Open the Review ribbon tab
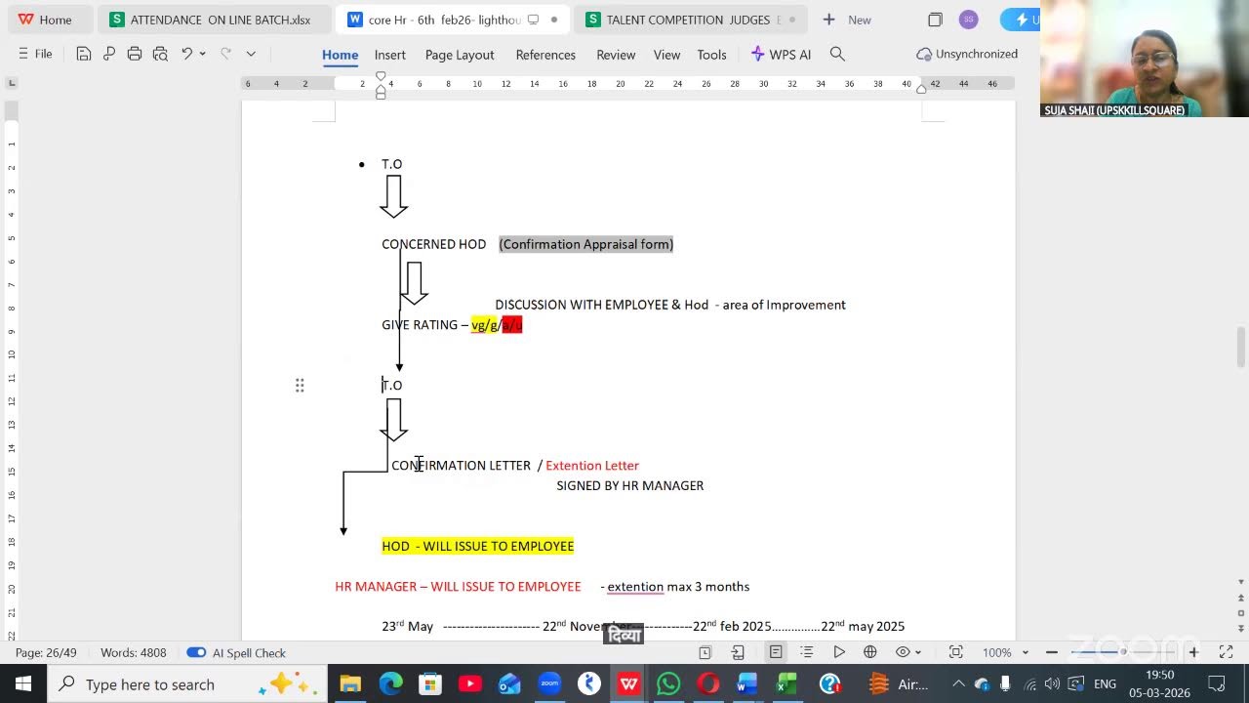Image resolution: width=1249 pixels, height=703 pixels. (616, 55)
